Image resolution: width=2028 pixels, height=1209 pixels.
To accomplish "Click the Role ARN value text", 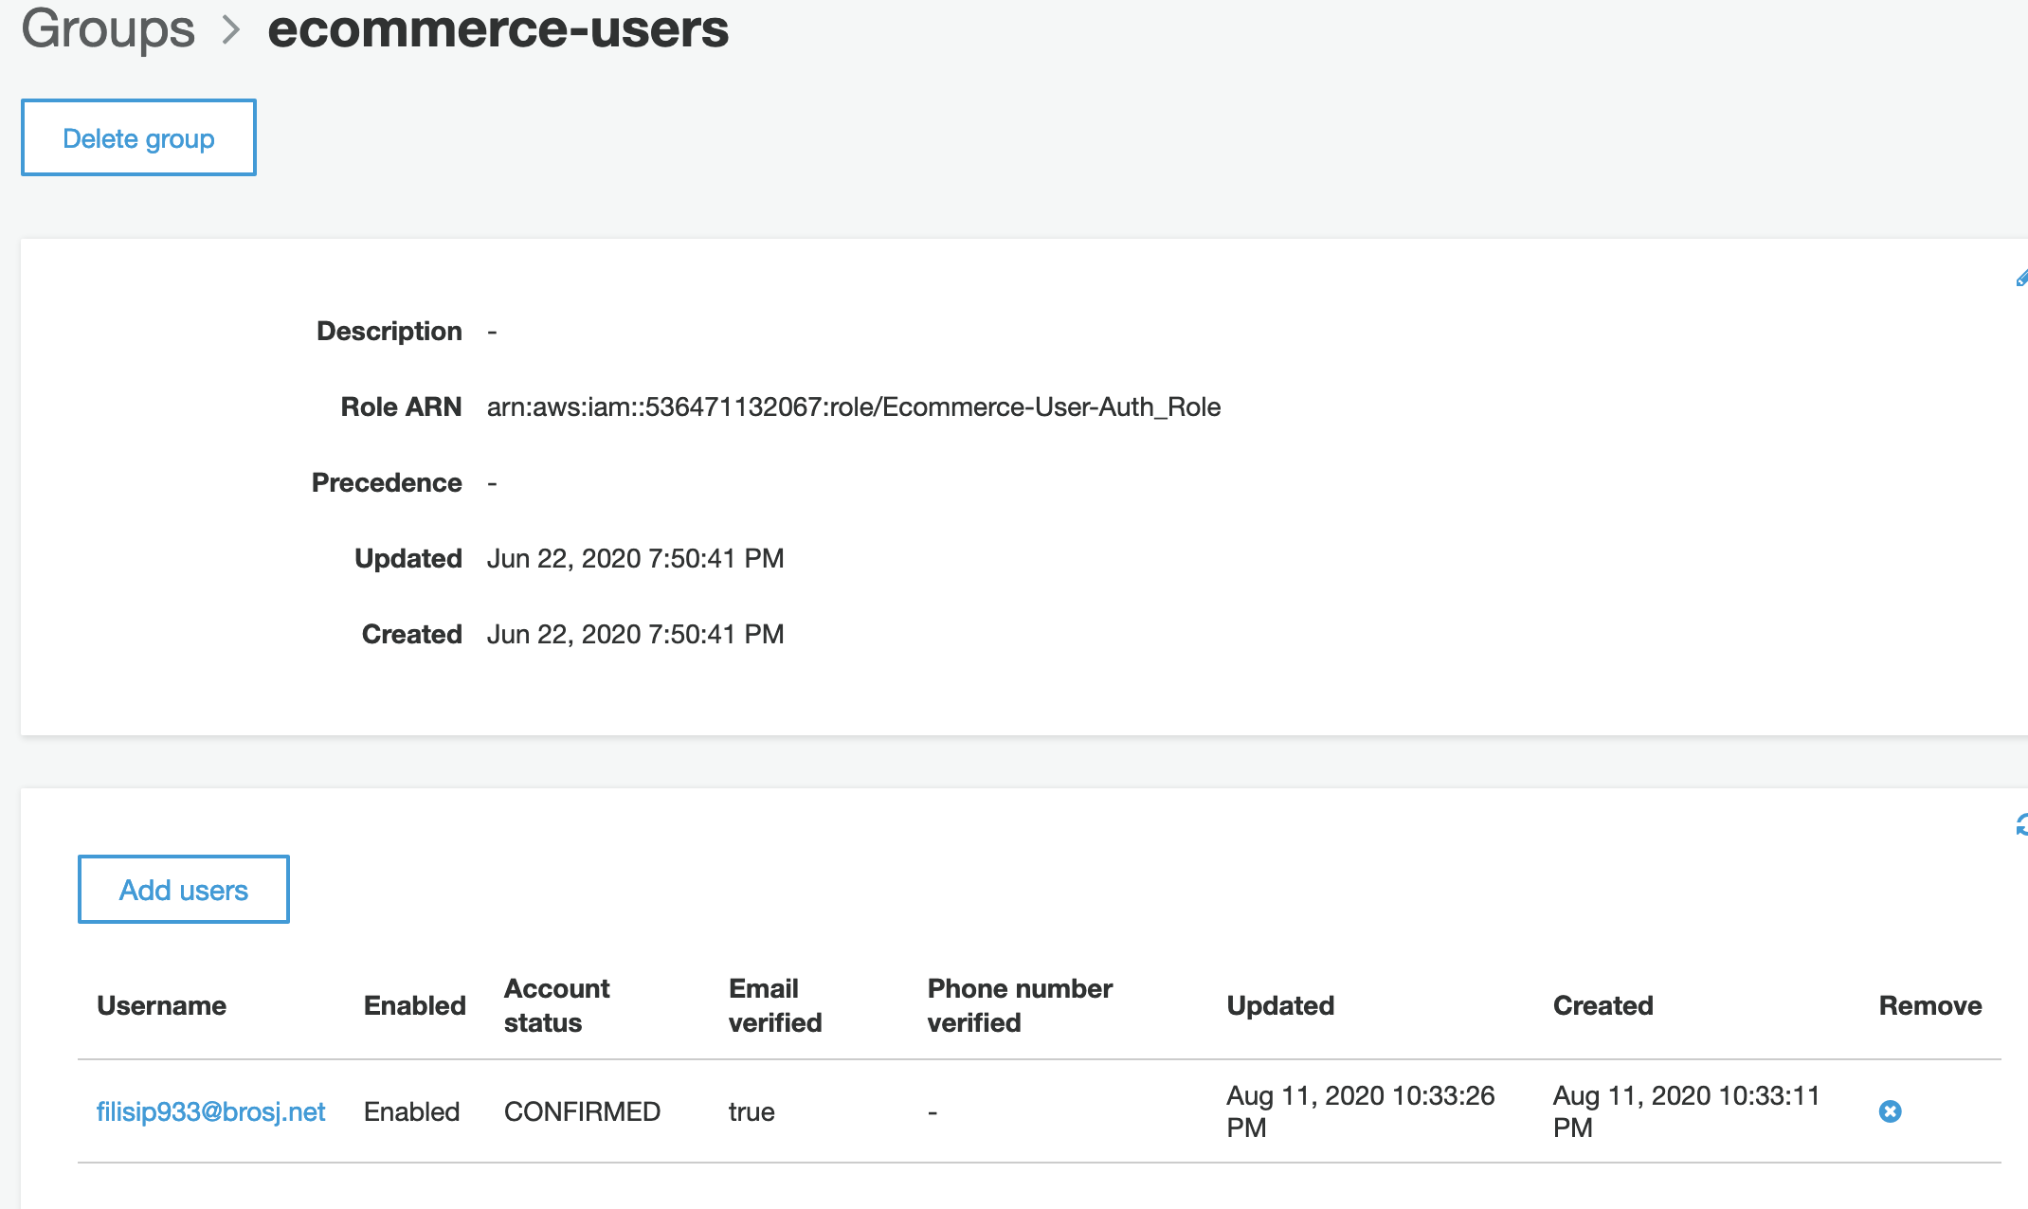I will [854, 407].
